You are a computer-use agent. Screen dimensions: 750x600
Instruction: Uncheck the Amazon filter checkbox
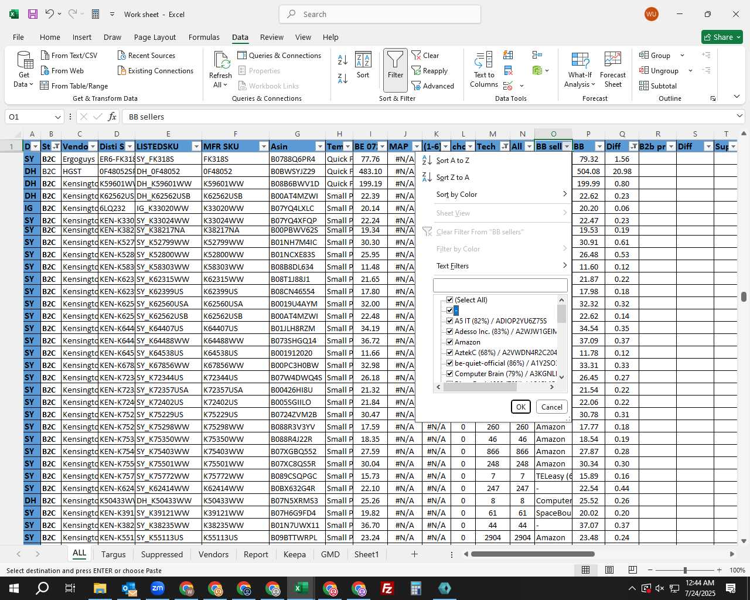(x=450, y=342)
